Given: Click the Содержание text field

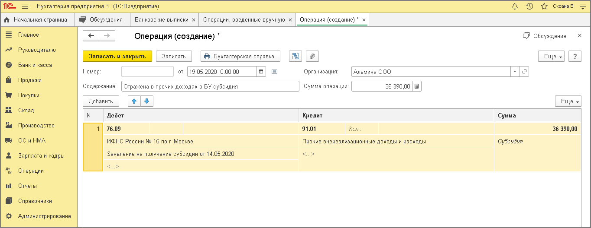Looking at the screenshot, I should click(210, 86).
